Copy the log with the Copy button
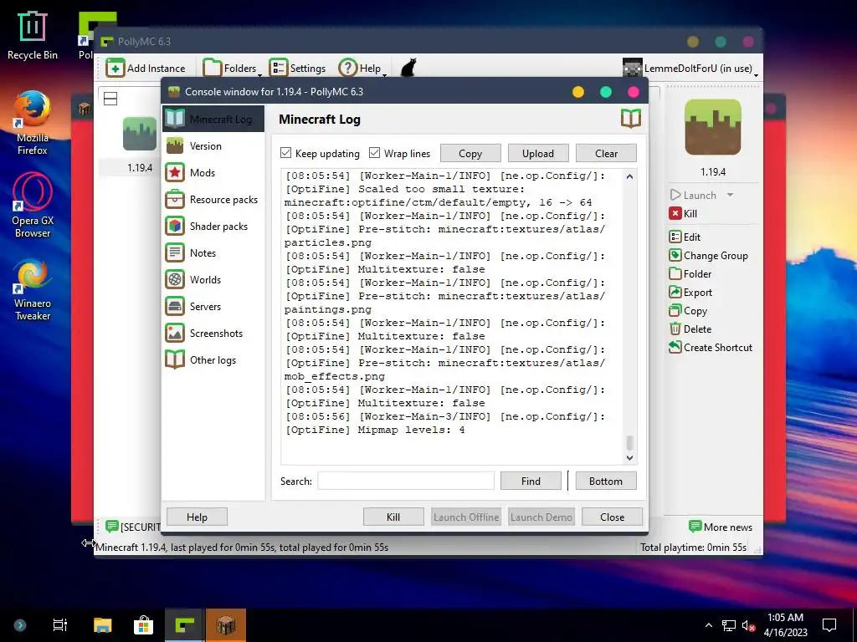This screenshot has width=857, height=642. (x=470, y=154)
